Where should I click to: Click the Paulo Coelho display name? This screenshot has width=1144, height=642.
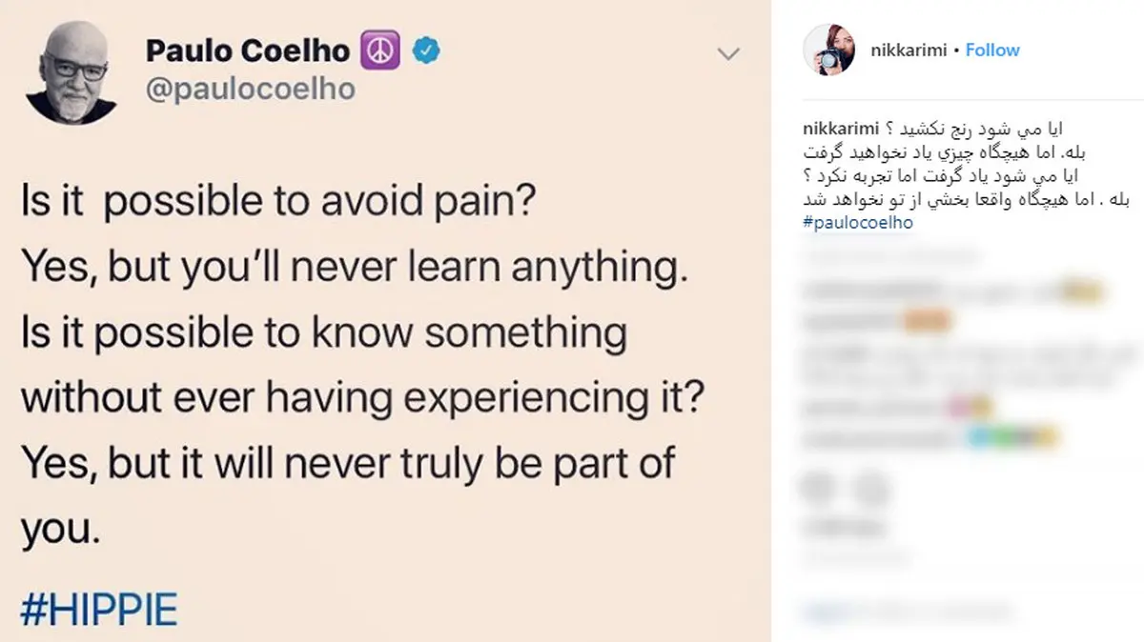tap(249, 51)
